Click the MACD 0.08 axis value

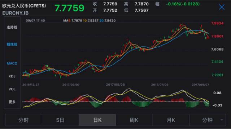click(x=217, y=93)
